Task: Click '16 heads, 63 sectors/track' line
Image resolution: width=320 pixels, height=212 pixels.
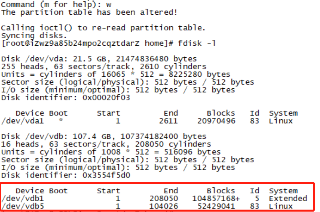Action: [106, 144]
